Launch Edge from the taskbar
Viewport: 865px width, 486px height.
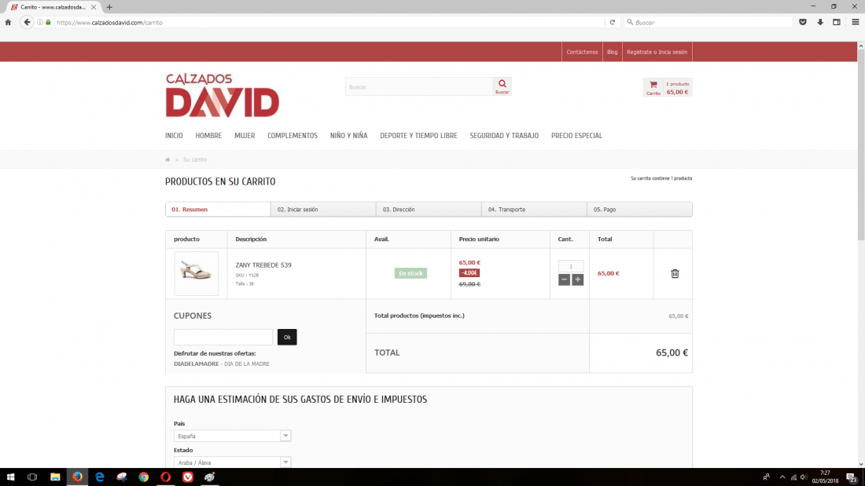click(99, 477)
